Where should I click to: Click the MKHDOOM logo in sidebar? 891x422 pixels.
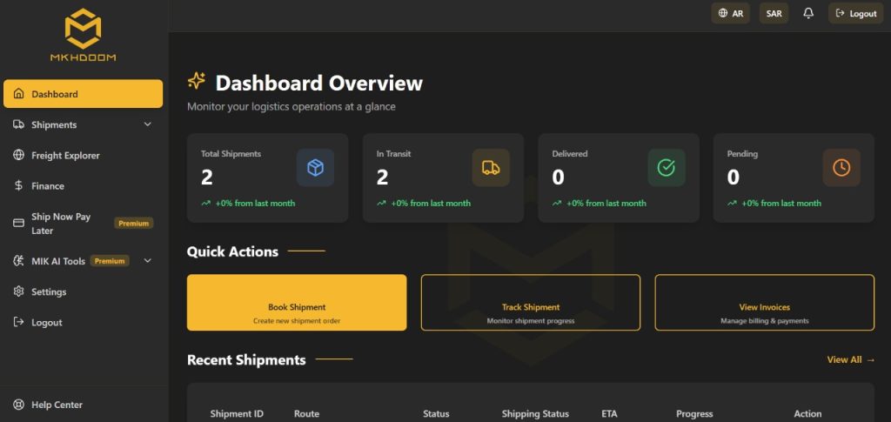(83, 35)
